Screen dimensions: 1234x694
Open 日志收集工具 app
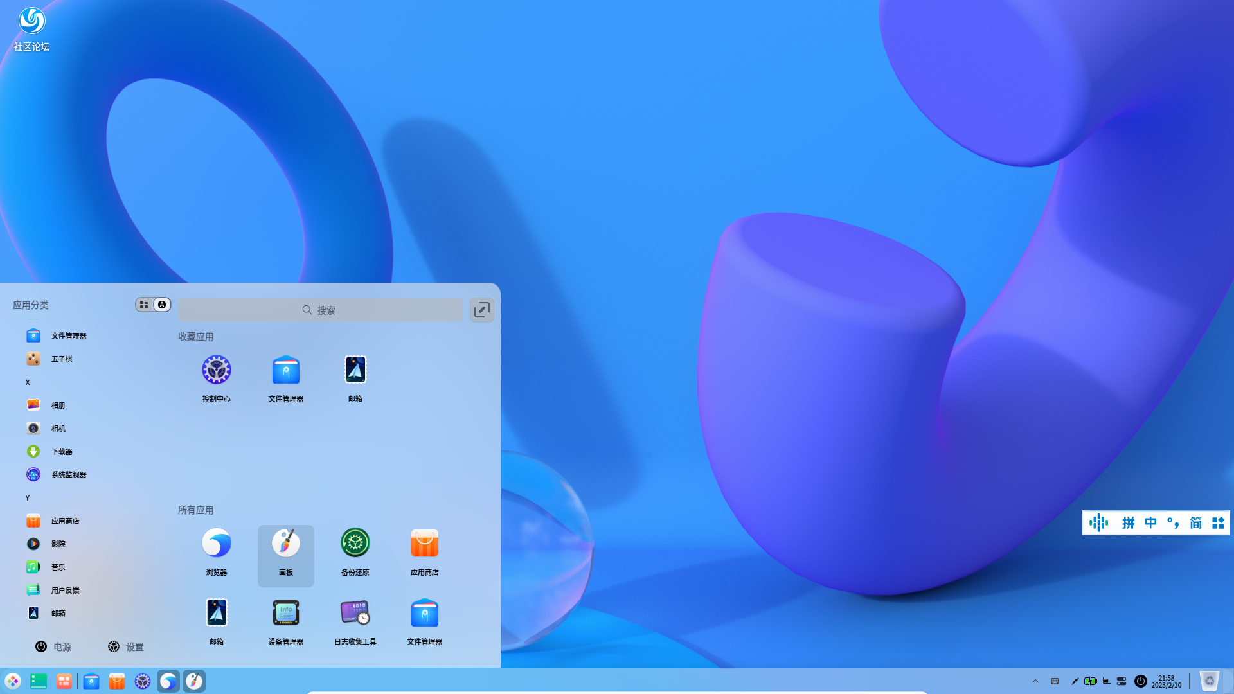pyautogui.click(x=355, y=614)
